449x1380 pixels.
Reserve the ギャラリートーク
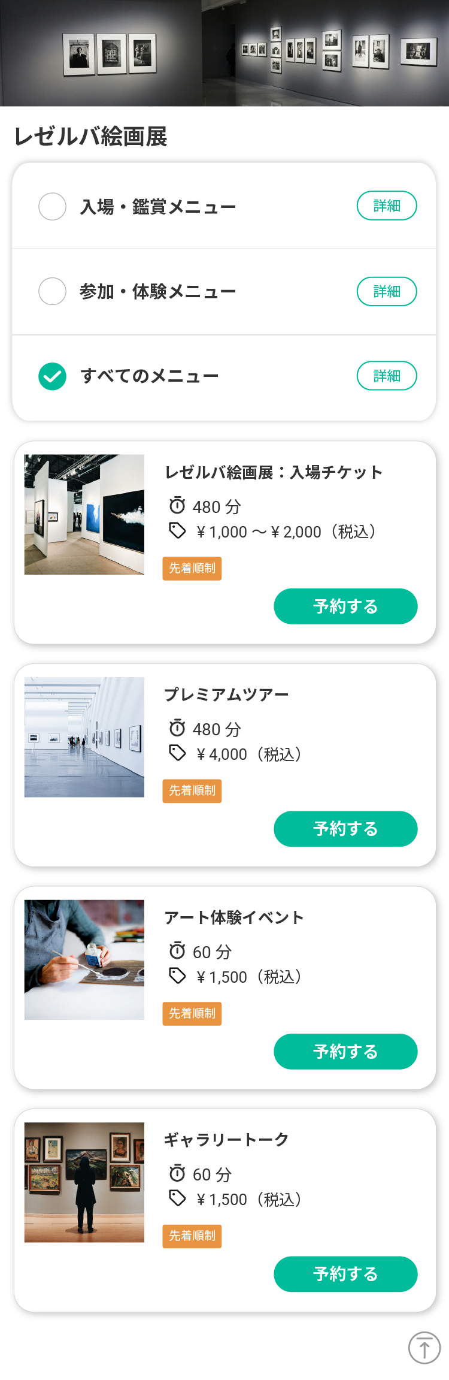(x=345, y=1274)
